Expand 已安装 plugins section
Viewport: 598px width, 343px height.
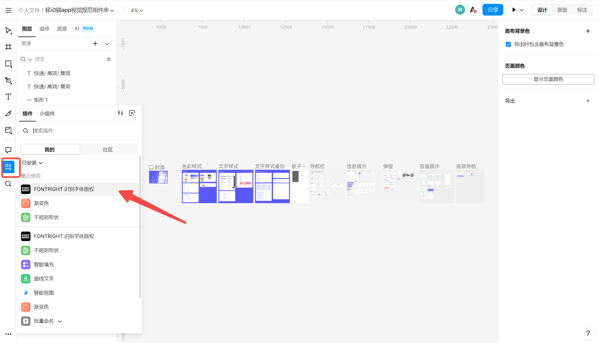pyautogui.click(x=32, y=163)
